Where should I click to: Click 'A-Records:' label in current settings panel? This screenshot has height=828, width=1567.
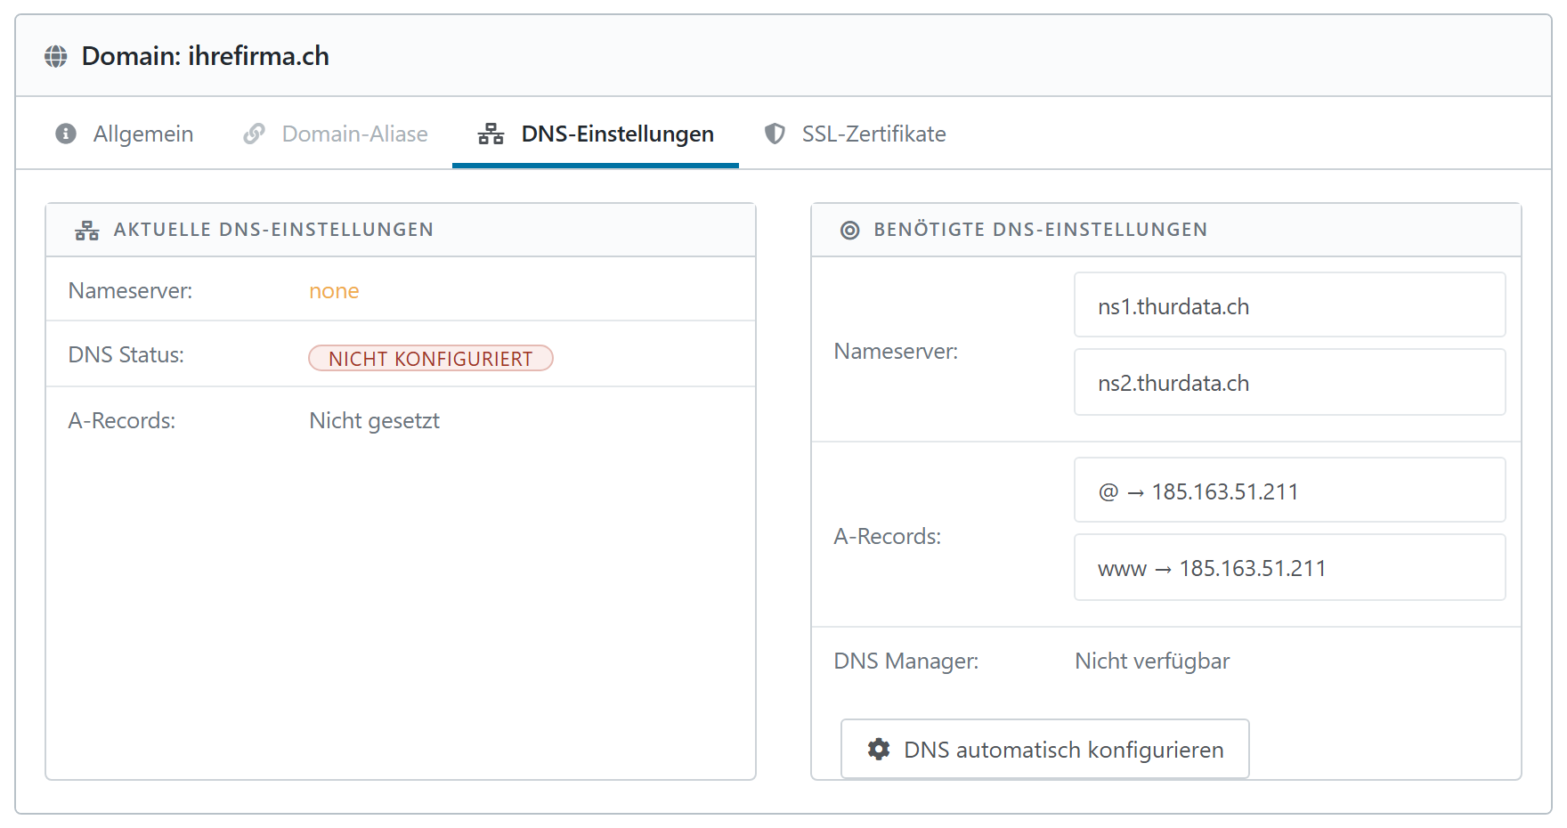point(122,420)
